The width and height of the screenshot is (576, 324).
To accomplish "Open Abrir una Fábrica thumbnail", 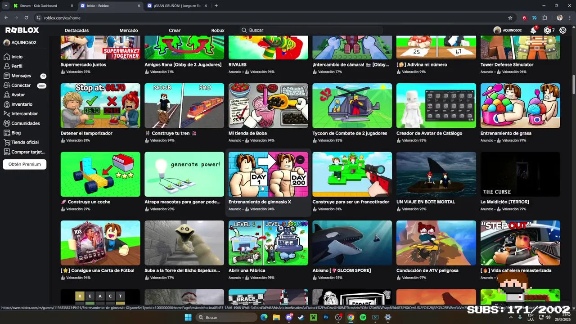I will (268, 243).
